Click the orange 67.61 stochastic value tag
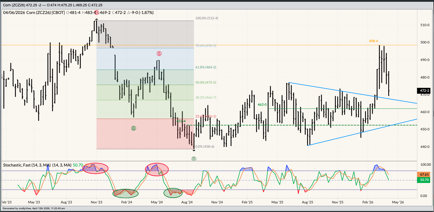Image resolution: width=434 pixels, height=212 pixels. 424,174
